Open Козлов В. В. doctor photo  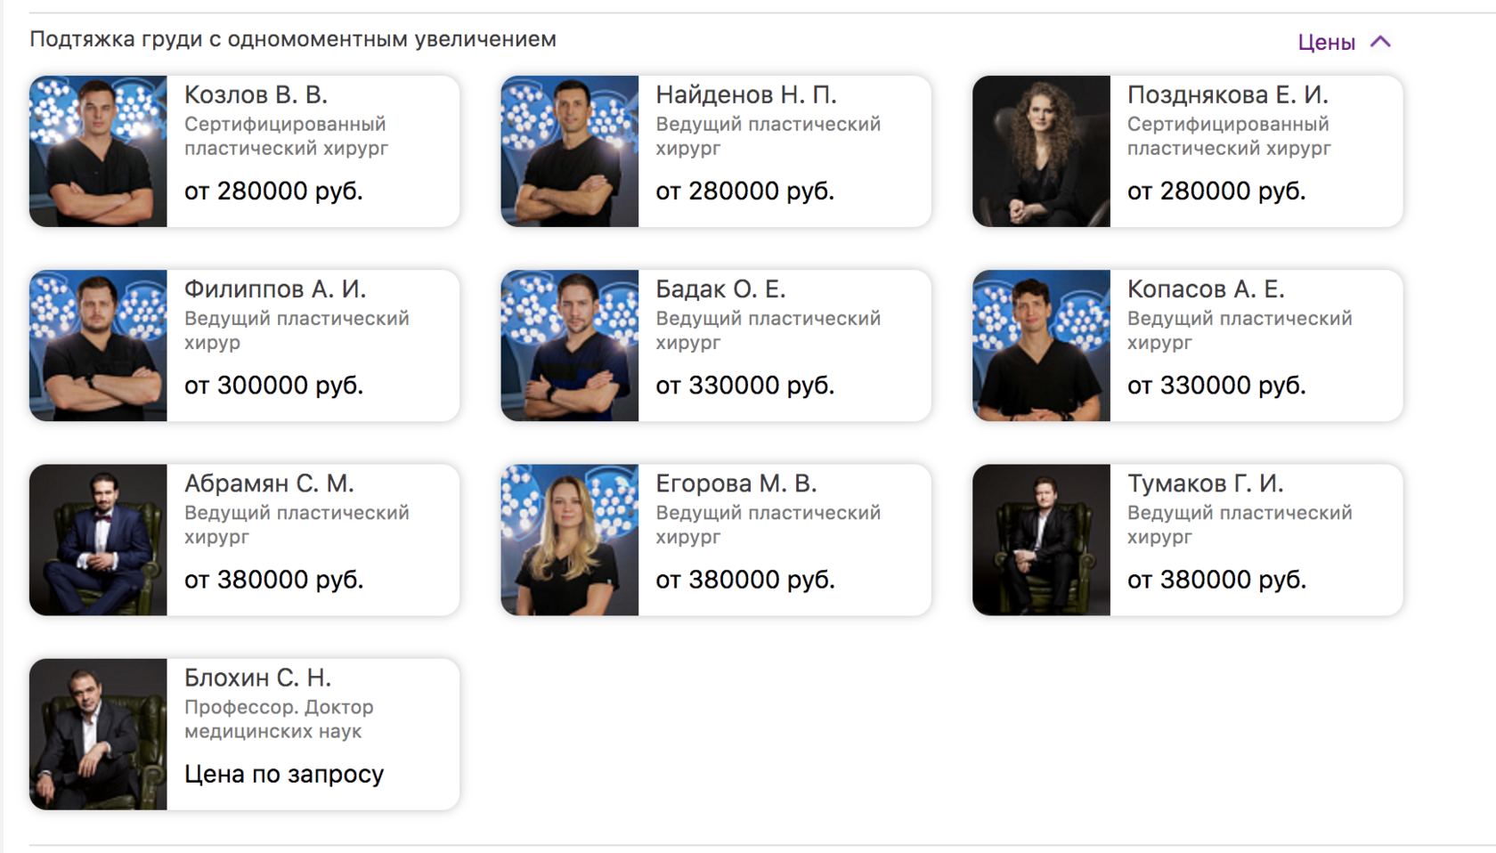pyautogui.click(x=98, y=151)
